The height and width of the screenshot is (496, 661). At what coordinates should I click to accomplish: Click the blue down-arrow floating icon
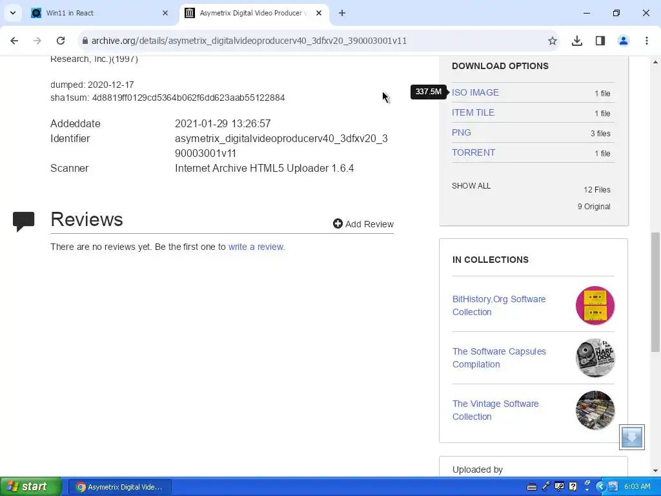631,437
